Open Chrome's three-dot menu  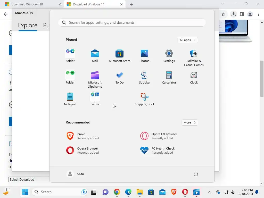pos(258,14)
